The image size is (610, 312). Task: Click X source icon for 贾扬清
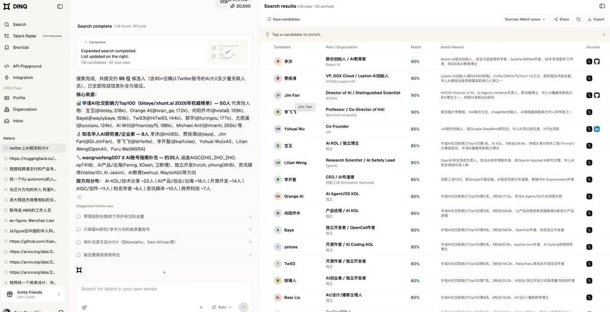[x=589, y=78]
